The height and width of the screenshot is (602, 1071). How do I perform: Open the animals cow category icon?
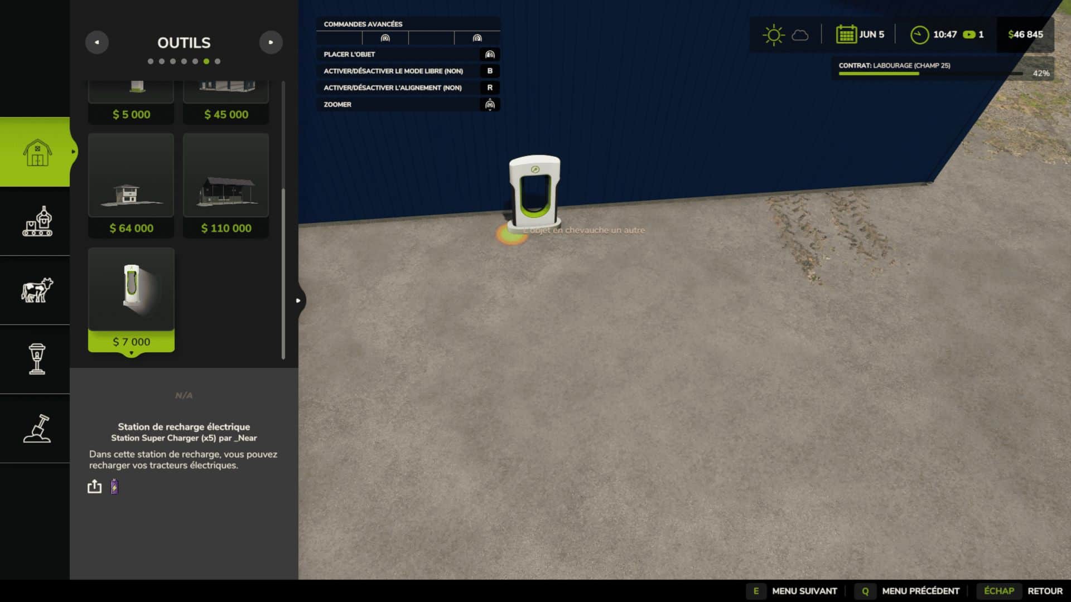coord(37,290)
